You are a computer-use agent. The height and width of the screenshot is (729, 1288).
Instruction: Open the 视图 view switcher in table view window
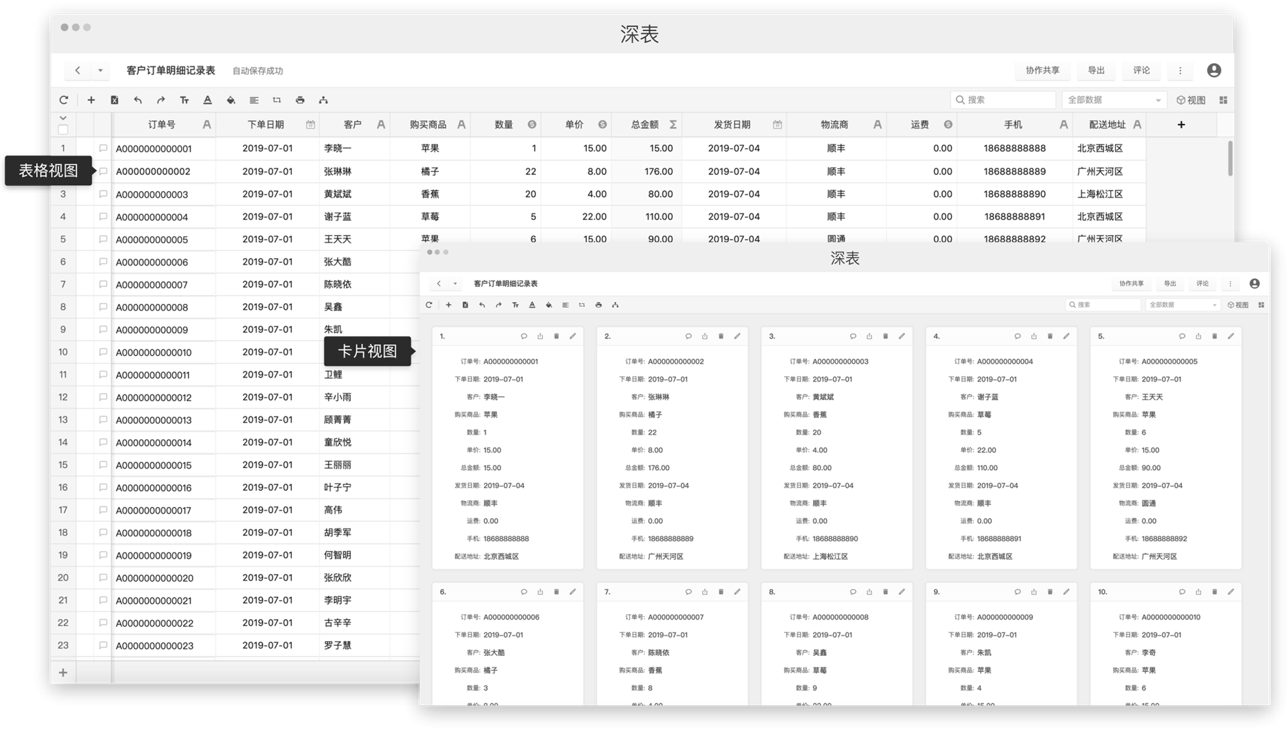[1191, 100]
